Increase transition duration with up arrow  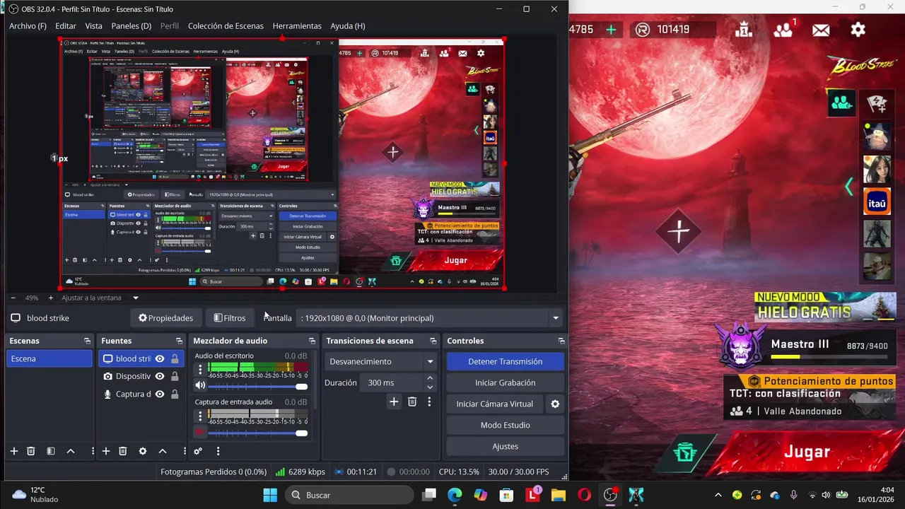coord(430,378)
